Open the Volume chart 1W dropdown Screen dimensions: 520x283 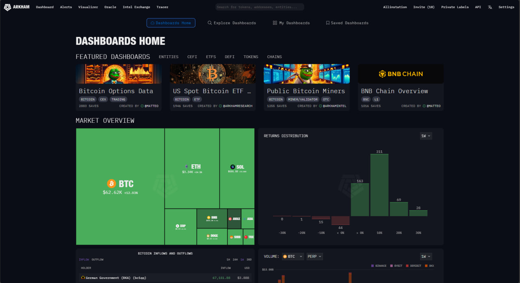(x=426, y=257)
